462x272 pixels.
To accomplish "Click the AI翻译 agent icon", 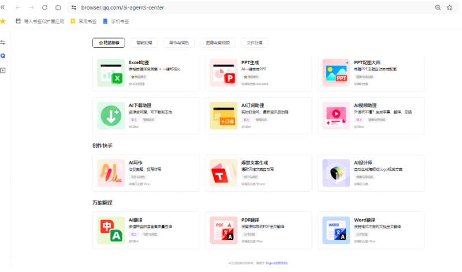I will click(x=111, y=230).
